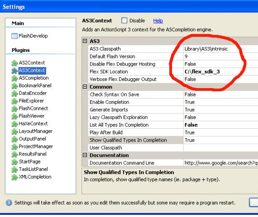This screenshot has width=258, height=217.
Task: Click the LayoutManager plugin puzzle icon
Action: coord(14,132)
